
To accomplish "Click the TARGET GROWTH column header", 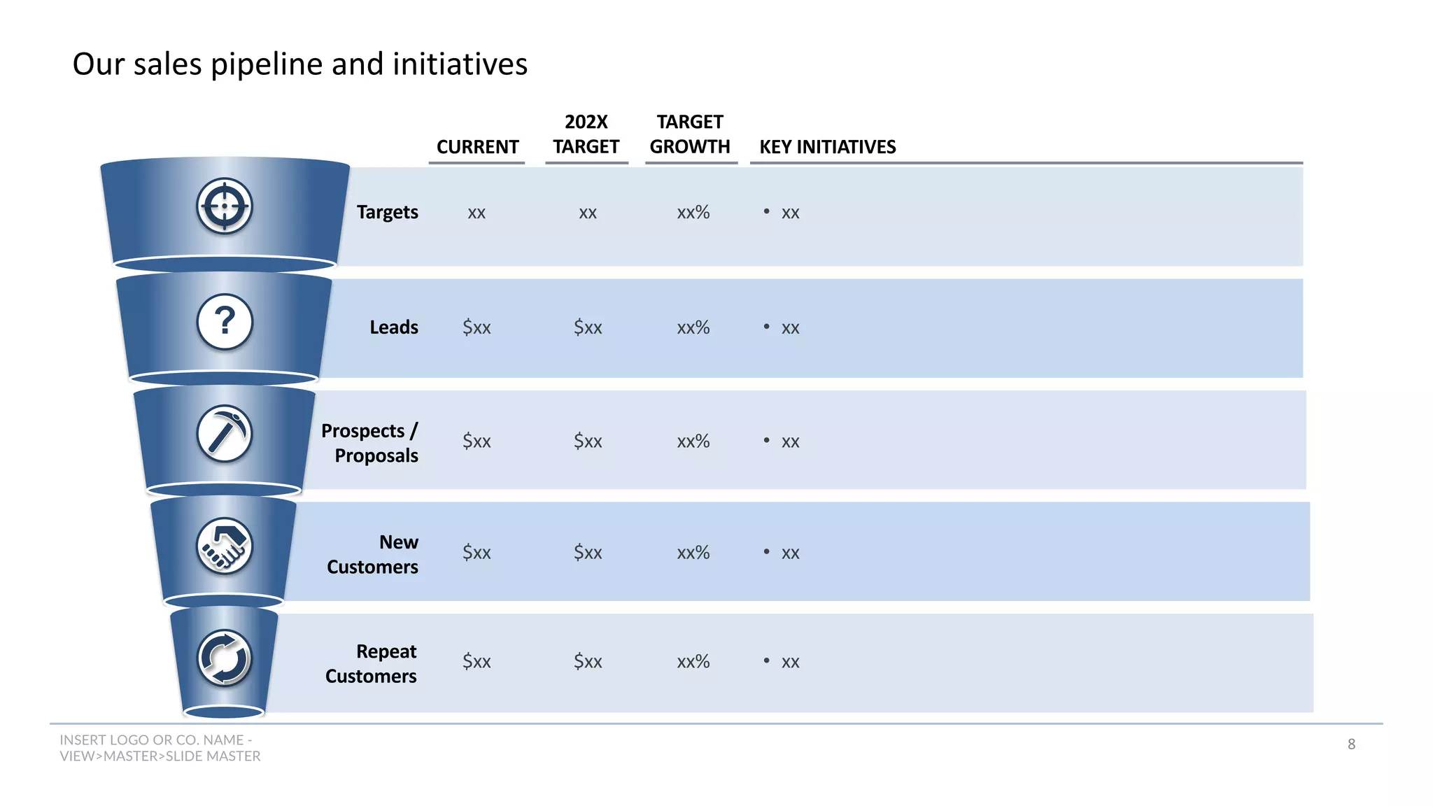I will [x=690, y=134].
